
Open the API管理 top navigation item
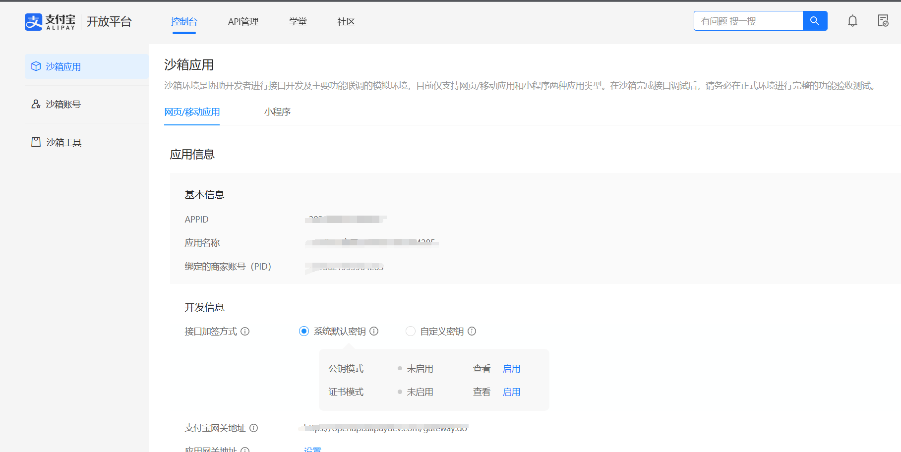[243, 22]
